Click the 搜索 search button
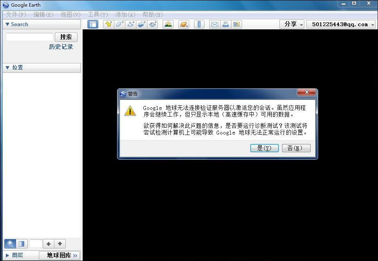The width and height of the screenshot is (378, 261). point(66,37)
